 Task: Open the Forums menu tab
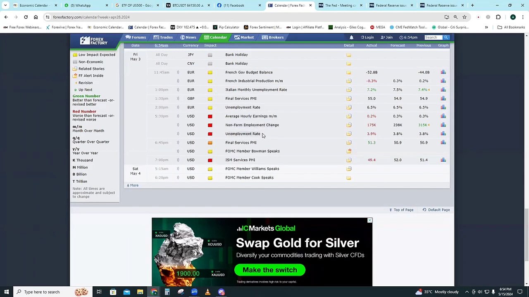[x=136, y=37]
